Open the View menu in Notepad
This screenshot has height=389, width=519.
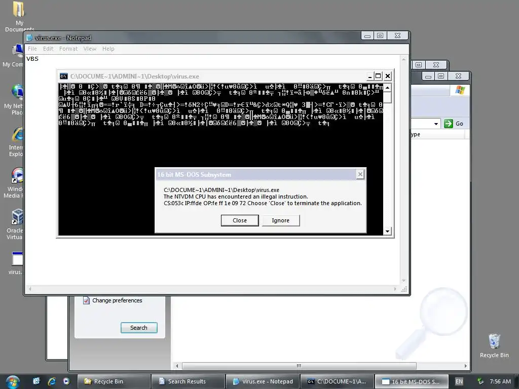pyautogui.click(x=90, y=49)
